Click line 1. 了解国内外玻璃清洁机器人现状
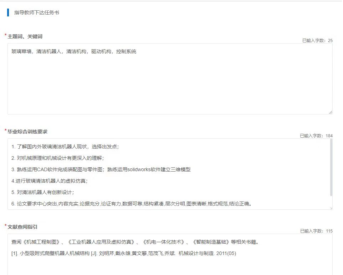 [x=65, y=147]
